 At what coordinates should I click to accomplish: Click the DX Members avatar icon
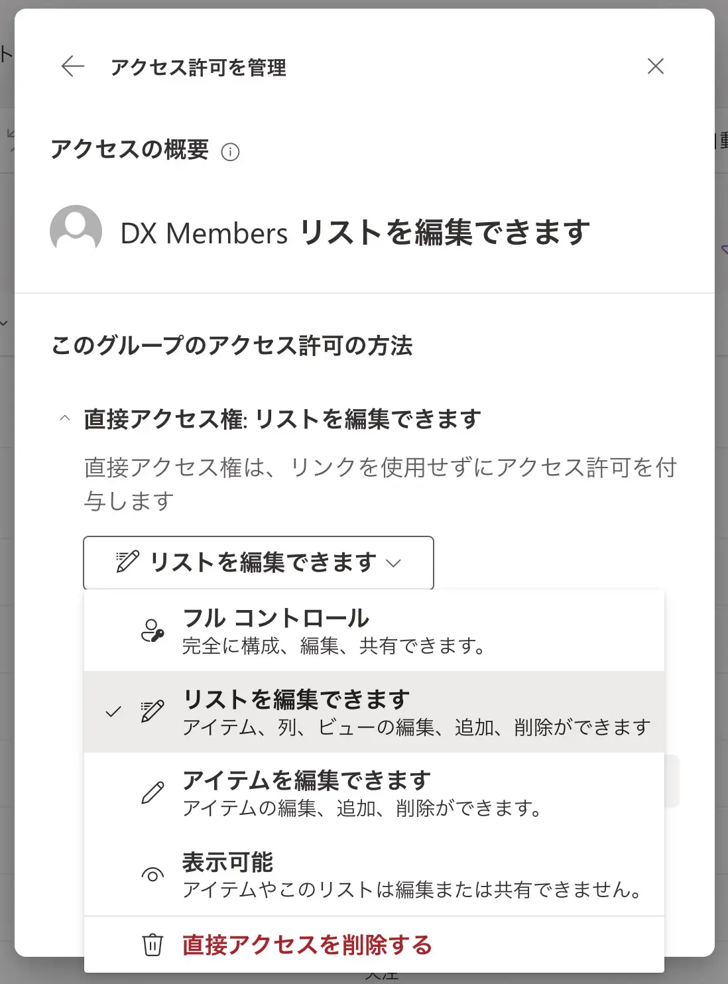(x=76, y=231)
